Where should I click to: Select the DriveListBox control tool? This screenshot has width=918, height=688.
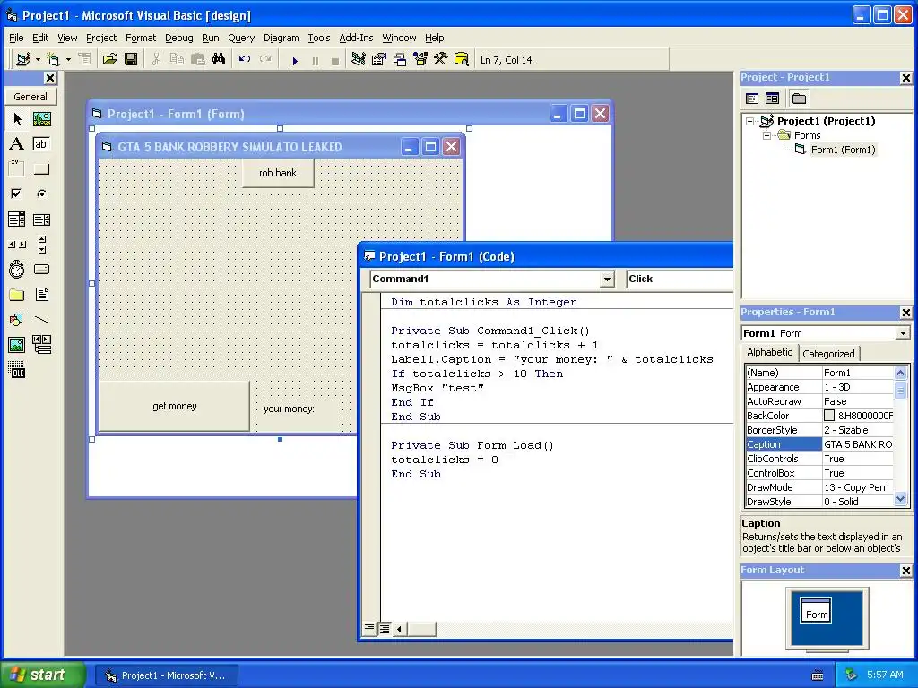click(41, 269)
